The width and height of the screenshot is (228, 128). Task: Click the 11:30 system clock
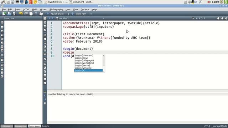pyautogui.click(x=215, y=2)
